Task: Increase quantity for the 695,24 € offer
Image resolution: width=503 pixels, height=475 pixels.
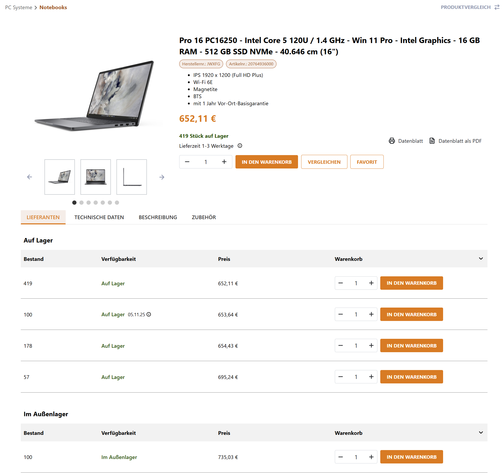Action: (371, 377)
